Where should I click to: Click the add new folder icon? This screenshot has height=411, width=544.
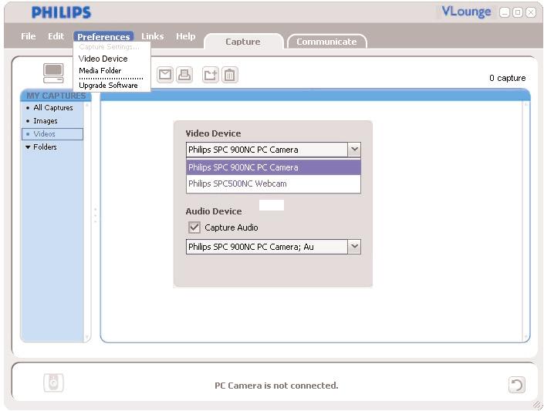click(210, 75)
